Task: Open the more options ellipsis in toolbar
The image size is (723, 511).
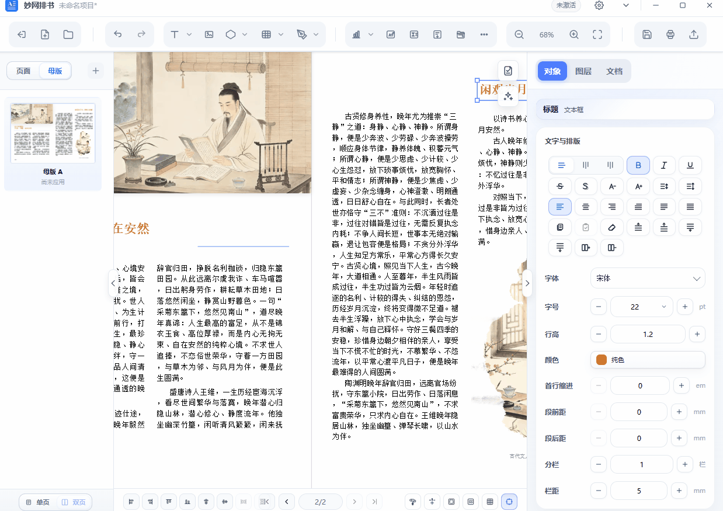Action: click(484, 34)
